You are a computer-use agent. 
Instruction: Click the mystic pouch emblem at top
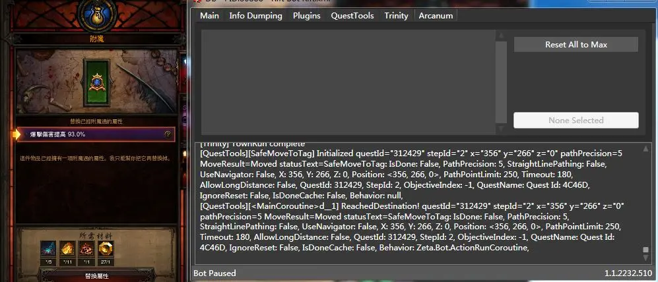tap(98, 14)
